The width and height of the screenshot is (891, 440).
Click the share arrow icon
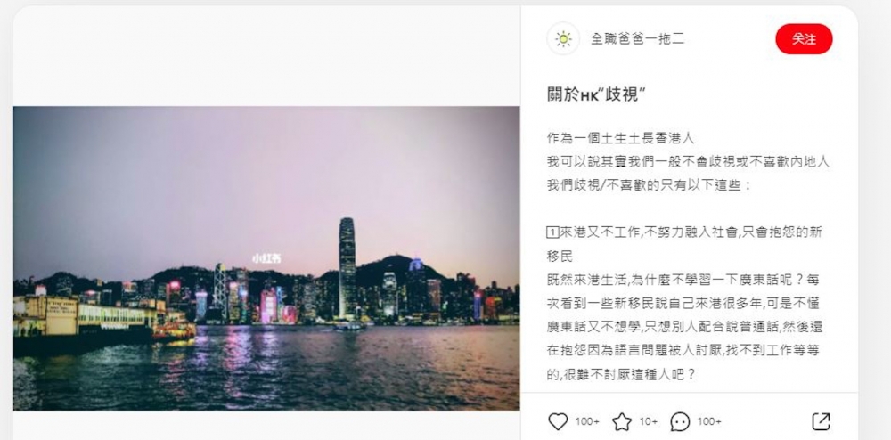(822, 421)
